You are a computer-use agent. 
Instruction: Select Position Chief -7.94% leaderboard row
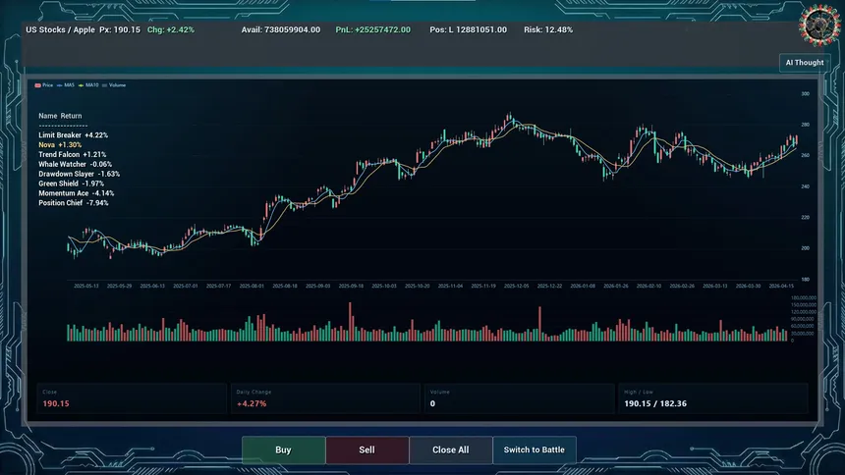coord(74,203)
